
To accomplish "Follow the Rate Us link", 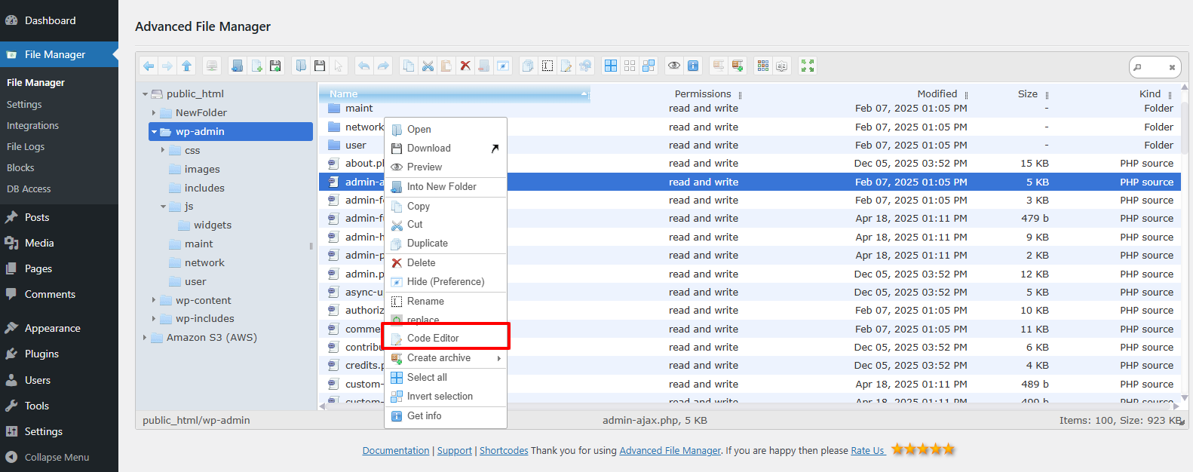I will 867,451.
